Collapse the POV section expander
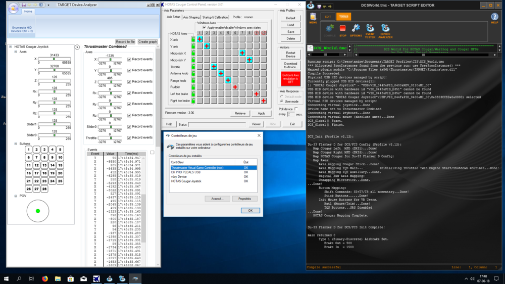Screen dimensions: 505x284 16,196
